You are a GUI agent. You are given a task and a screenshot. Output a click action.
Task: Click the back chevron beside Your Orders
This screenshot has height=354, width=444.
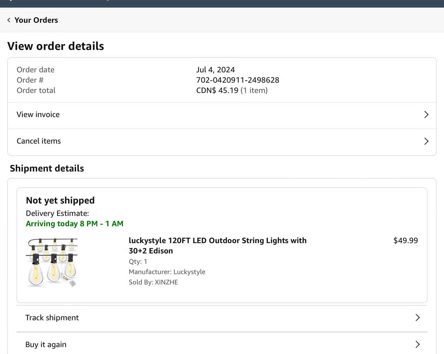coord(9,20)
